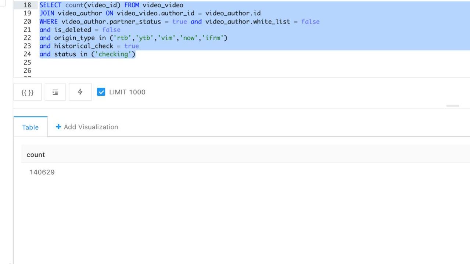This screenshot has height=264, width=470.
Task: Click the 'checking' string on line 24
Action: coord(113,54)
